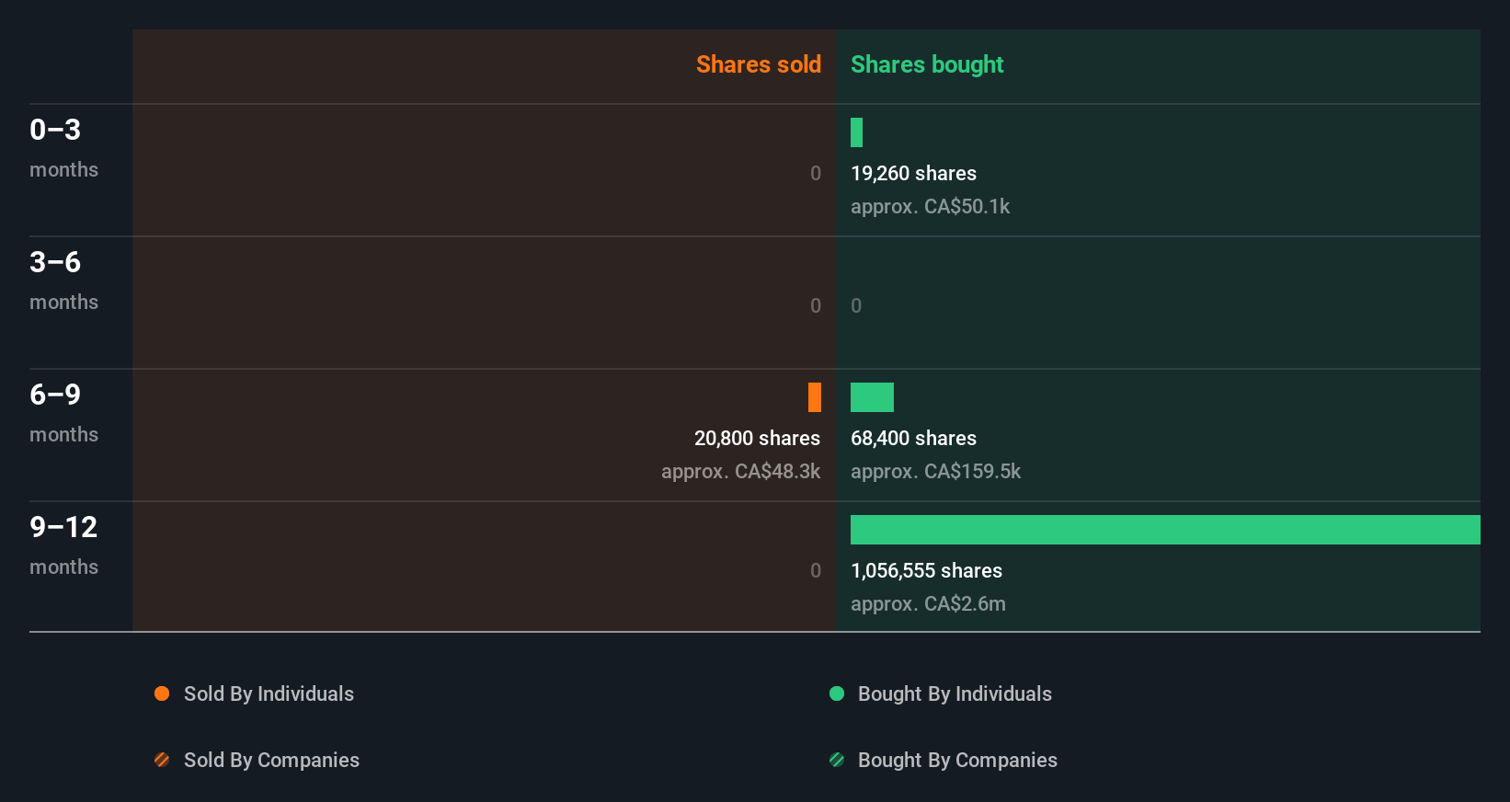Image resolution: width=1510 pixels, height=802 pixels.
Task: Click the 9–12 months row label
Action: 63,545
